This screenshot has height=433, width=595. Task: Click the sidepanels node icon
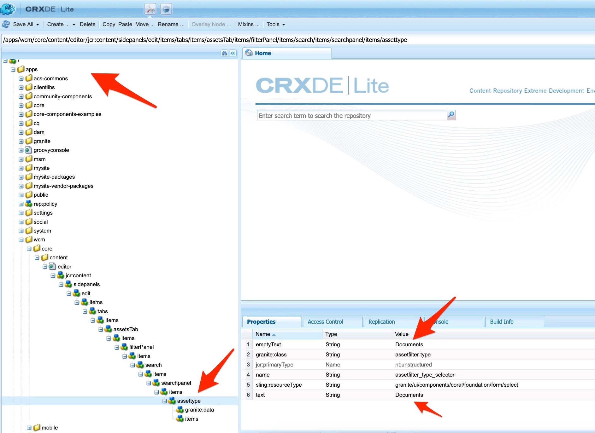click(68, 284)
